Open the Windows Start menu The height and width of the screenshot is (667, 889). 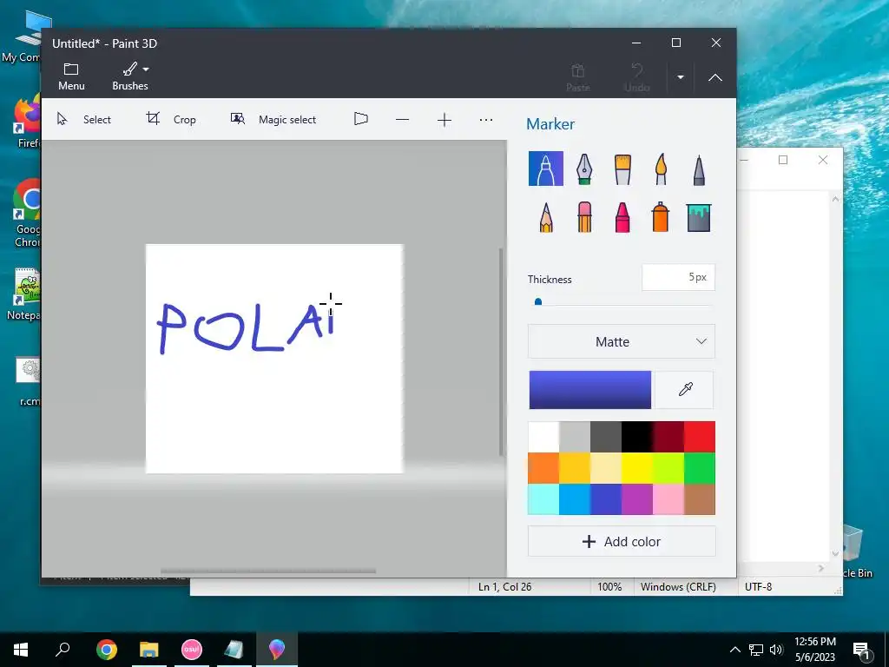pyautogui.click(x=21, y=650)
